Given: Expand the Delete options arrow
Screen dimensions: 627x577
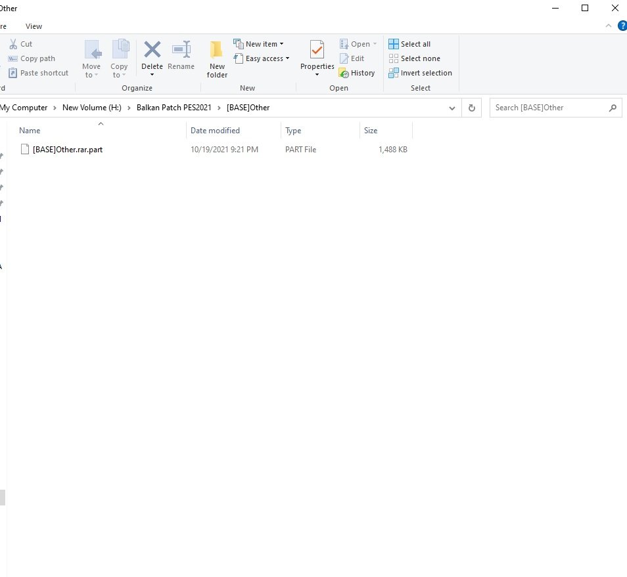Looking at the screenshot, I should pos(152,75).
